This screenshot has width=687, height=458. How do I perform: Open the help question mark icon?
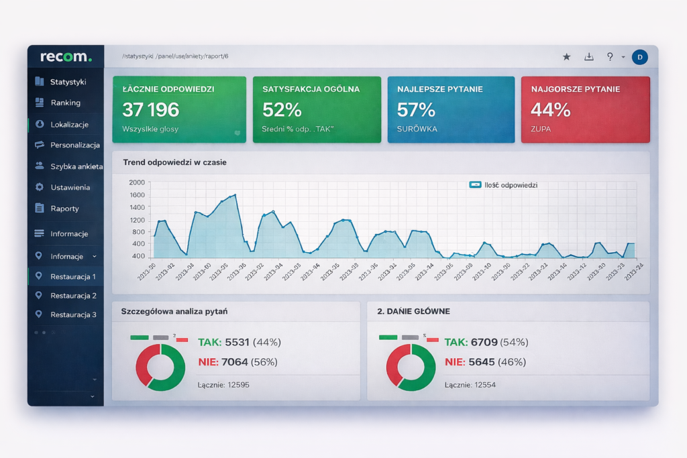point(609,57)
